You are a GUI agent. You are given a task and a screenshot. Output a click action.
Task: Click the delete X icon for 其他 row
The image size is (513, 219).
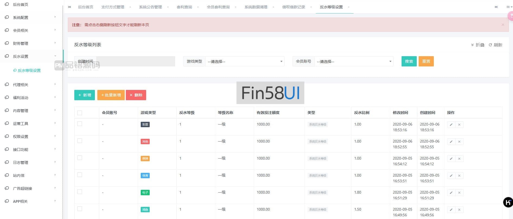459,142
